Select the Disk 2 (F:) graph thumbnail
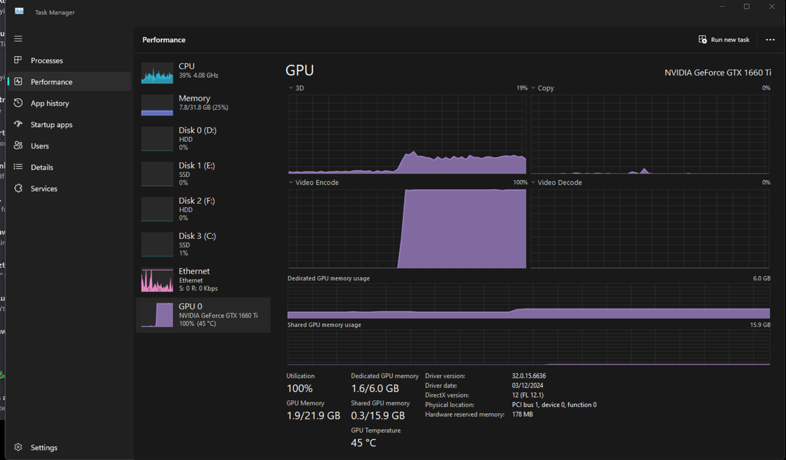This screenshot has width=786, height=460. tap(157, 209)
